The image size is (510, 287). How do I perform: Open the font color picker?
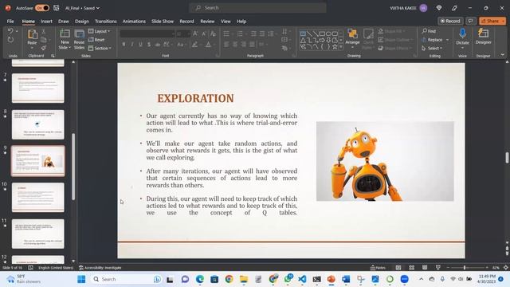pos(209,45)
